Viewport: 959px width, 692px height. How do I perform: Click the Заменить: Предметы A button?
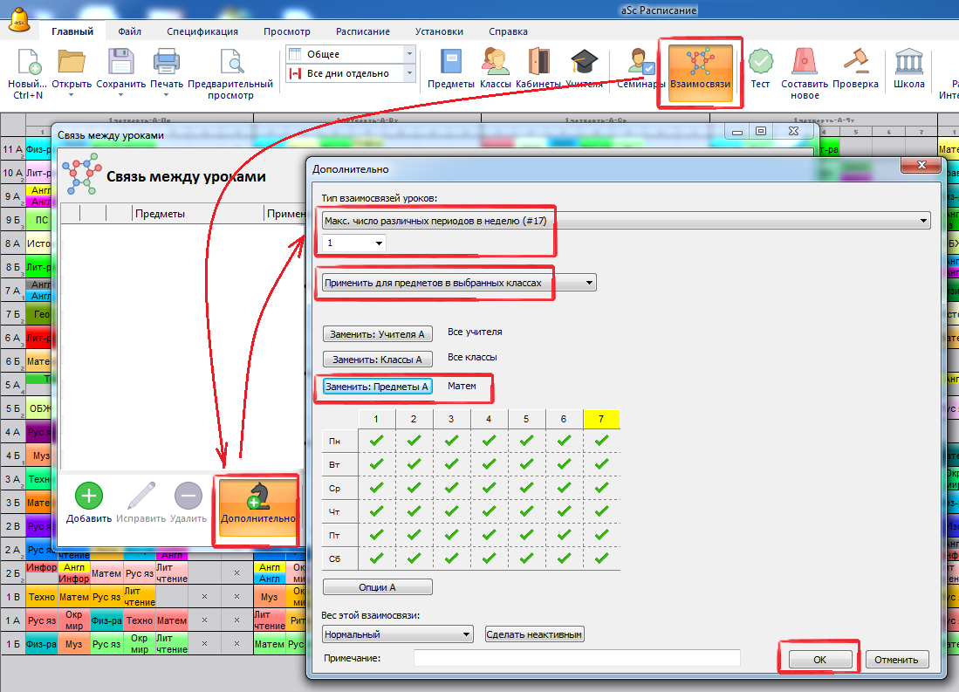377,387
